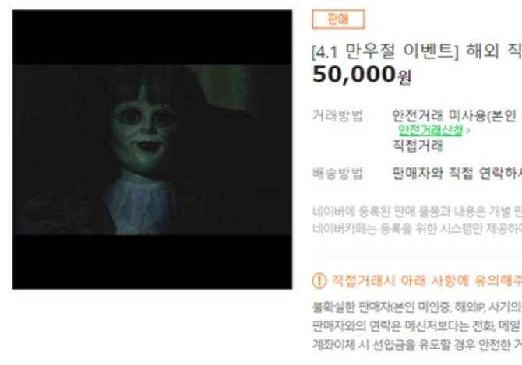The width and height of the screenshot is (522, 365).
Task: Click the orange exclamation warning icon
Action: click(319, 281)
